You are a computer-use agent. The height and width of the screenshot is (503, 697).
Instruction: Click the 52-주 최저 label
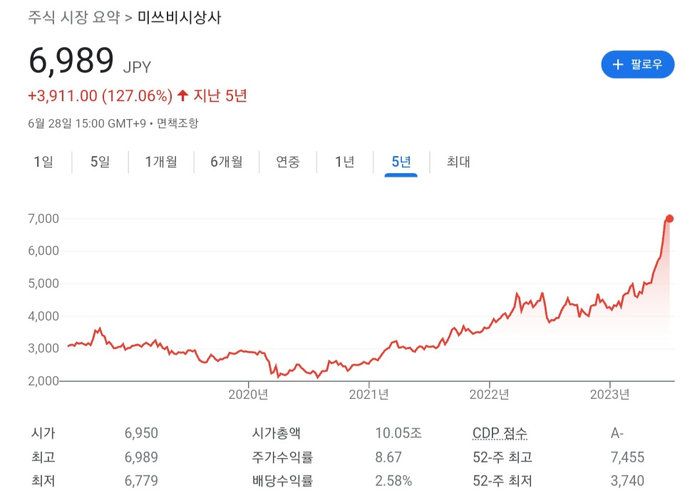click(502, 481)
